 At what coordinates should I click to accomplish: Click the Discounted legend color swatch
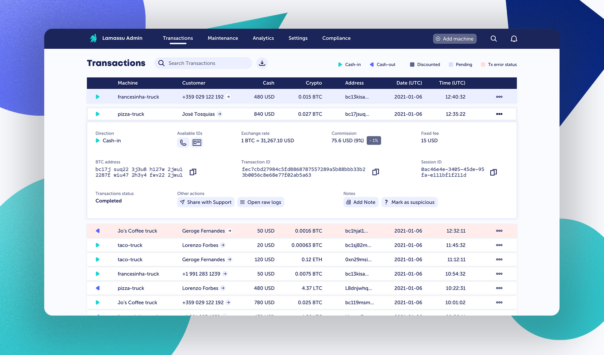pos(412,64)
